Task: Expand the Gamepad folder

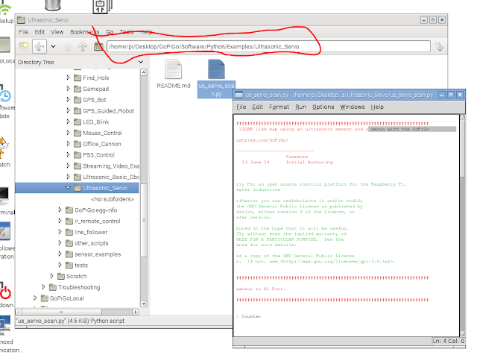Action: [68, 89]
